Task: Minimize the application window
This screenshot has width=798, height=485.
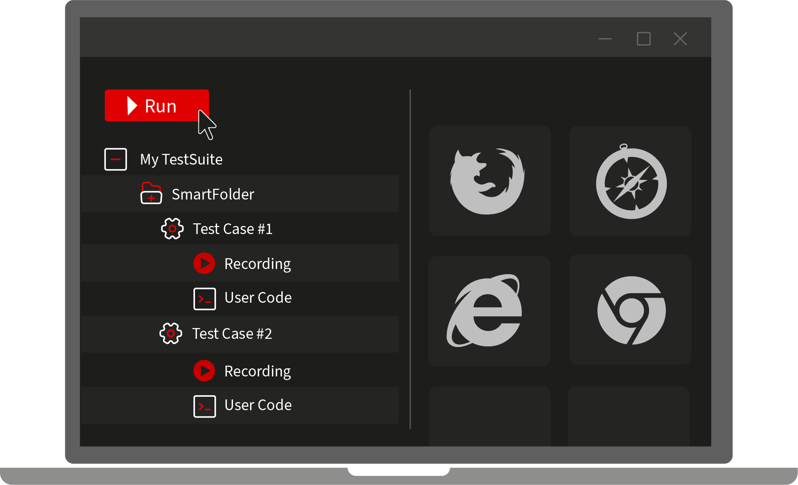Action: point(605,39)
